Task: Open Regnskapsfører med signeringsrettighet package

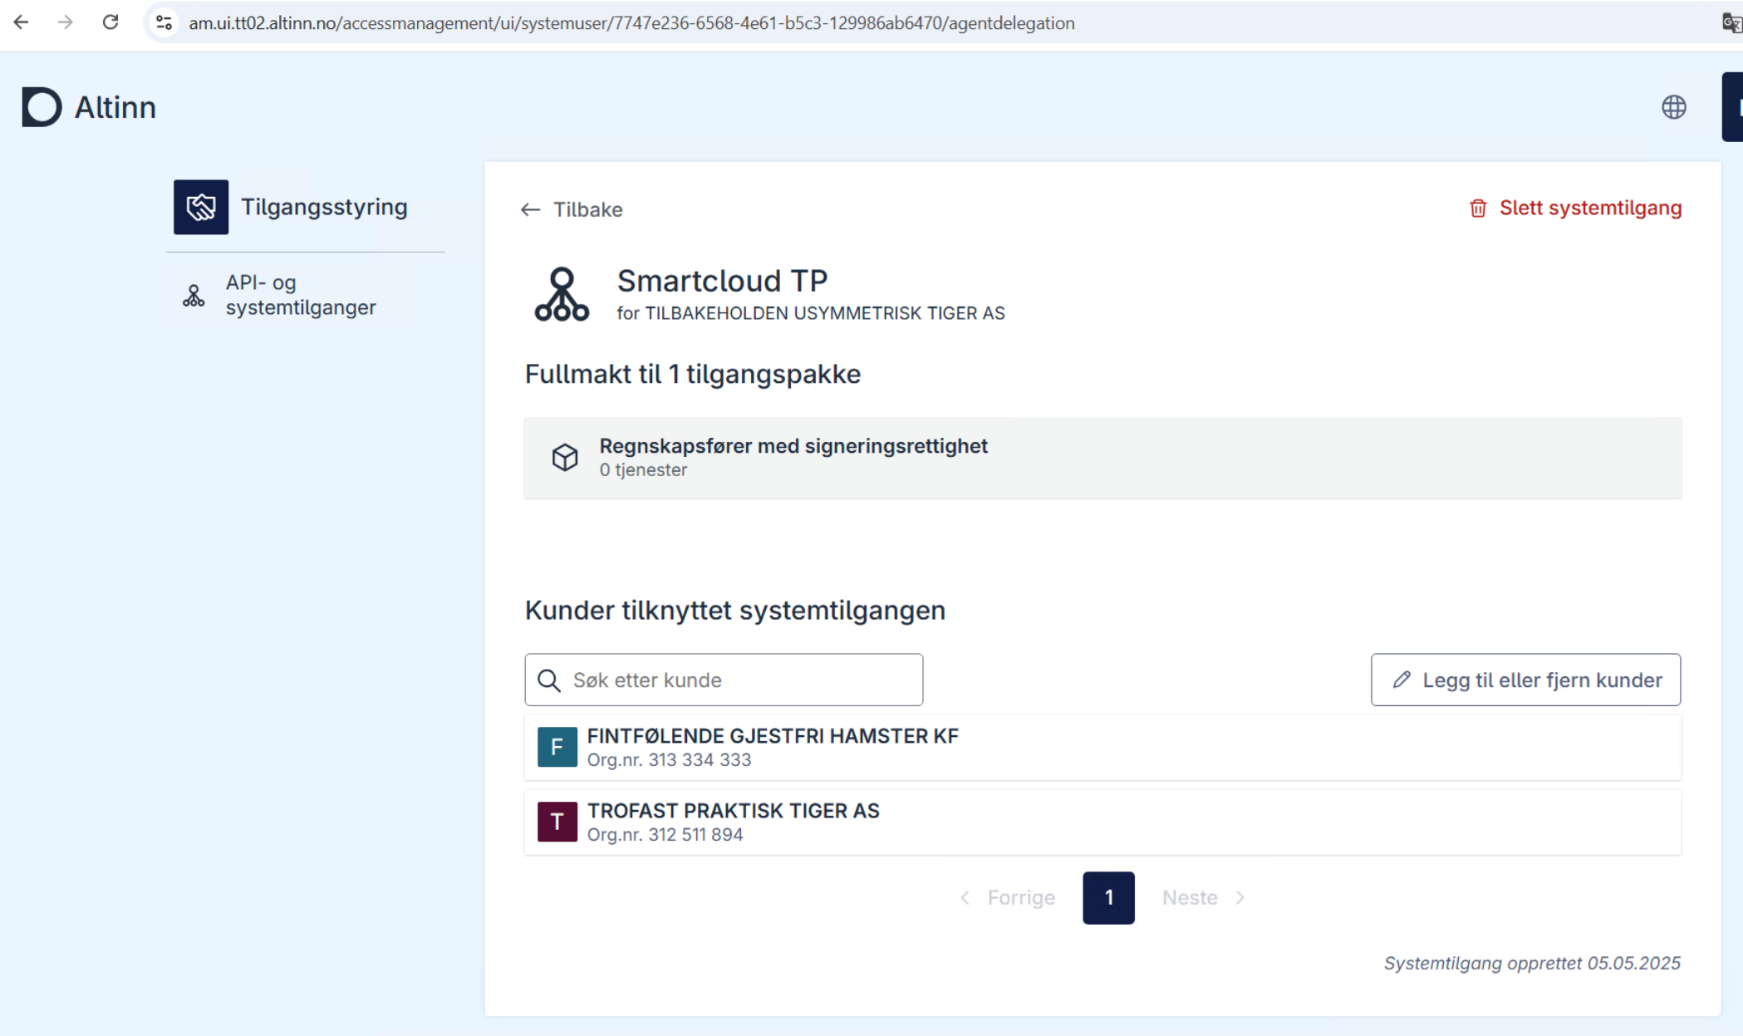Action: 1102,458
